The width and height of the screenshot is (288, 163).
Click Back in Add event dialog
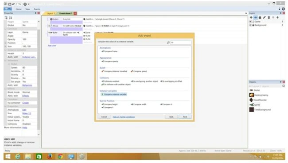click(x=171, y=117)
